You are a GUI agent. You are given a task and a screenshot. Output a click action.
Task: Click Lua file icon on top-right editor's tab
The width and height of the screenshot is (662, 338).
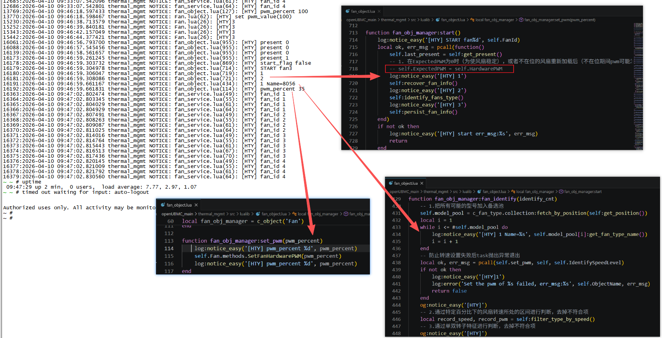coord(348,11)
